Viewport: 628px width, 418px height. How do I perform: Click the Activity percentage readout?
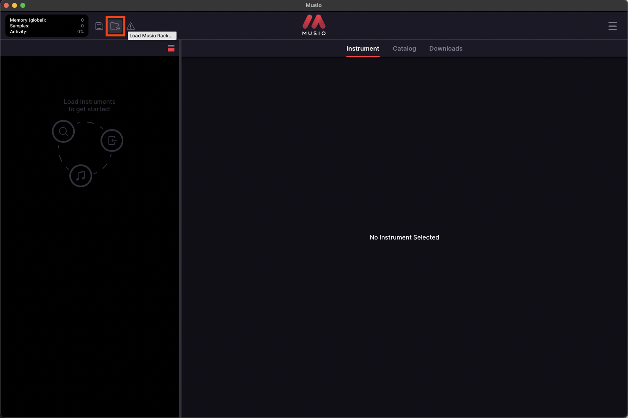click(x=47, y=32)
